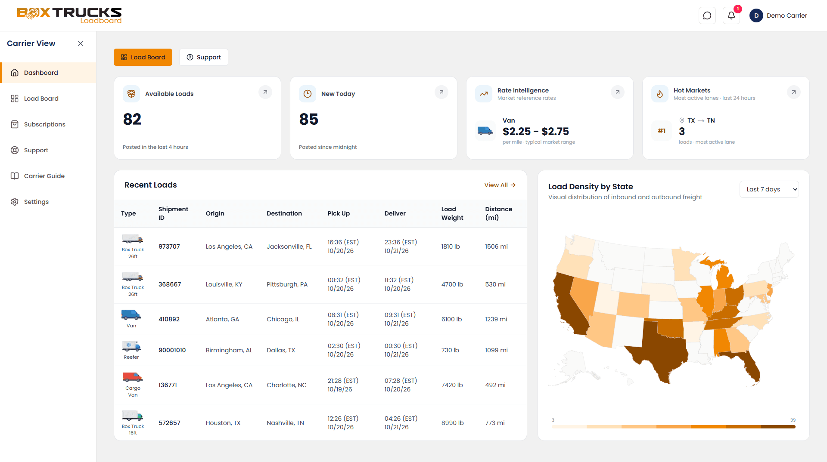Click the lightest segment of the density legend

coord(569,427)
